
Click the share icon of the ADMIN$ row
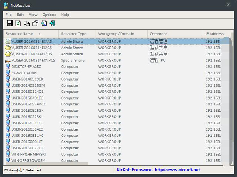(8, 41)
